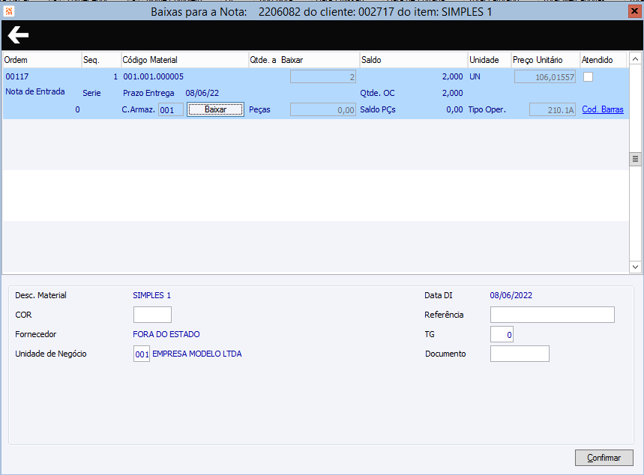Image resolution: width=644 pixels, height=475 pixels.
Task: Click the TG input field
Action: click(x=502, y=334)
